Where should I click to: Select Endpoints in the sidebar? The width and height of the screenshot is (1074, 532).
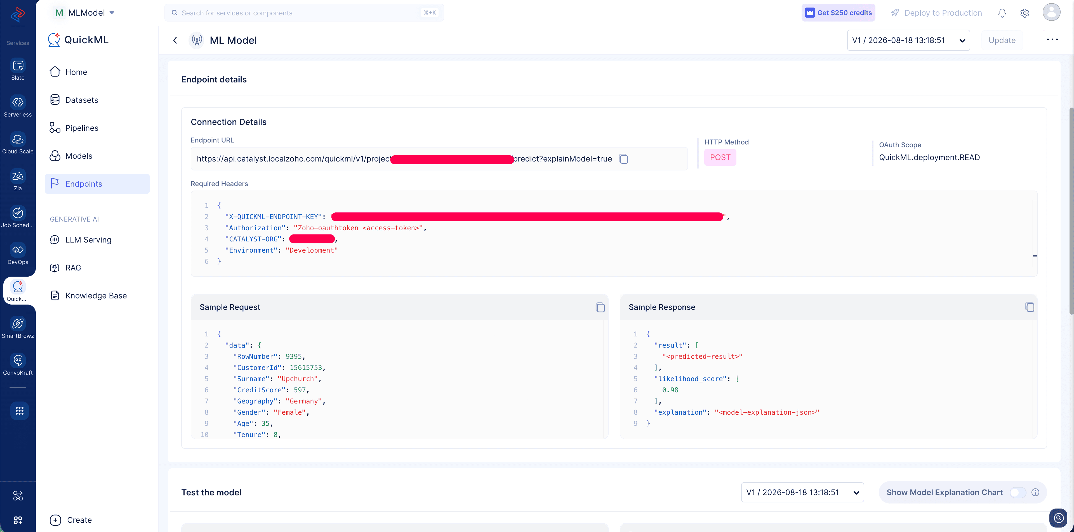pos(97,184)
